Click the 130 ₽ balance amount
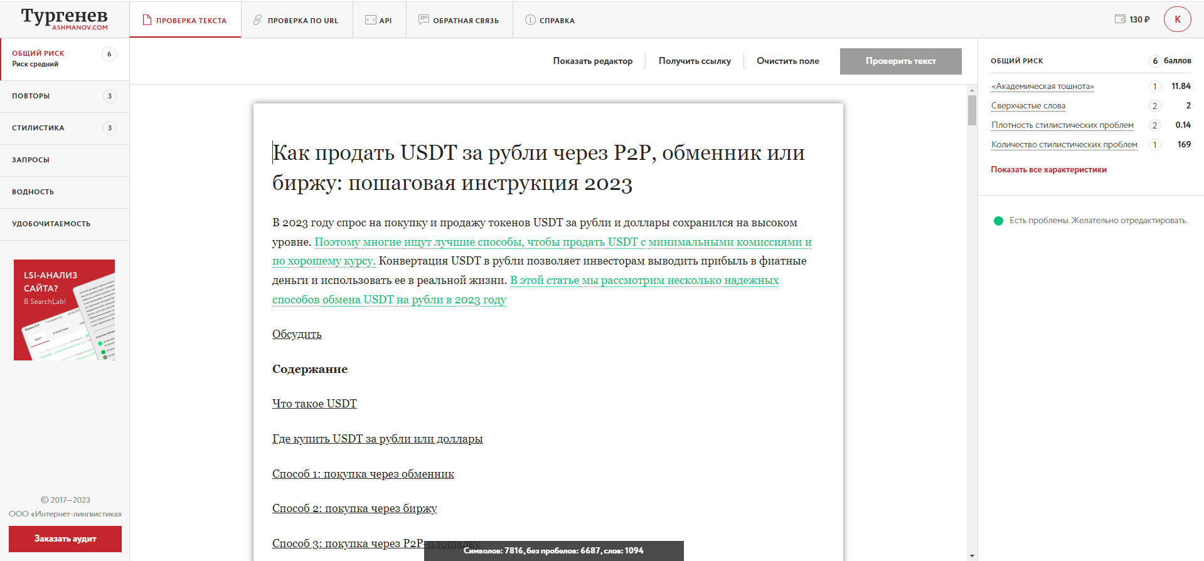1204x561 pixels. click(x=1139, y=19)
